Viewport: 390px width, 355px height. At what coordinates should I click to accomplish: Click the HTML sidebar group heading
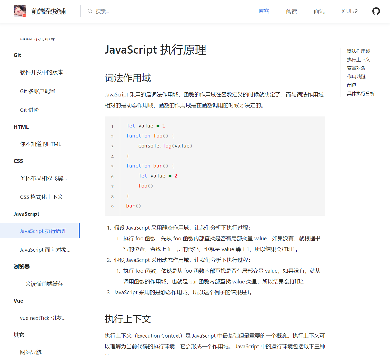coord(21,127)
